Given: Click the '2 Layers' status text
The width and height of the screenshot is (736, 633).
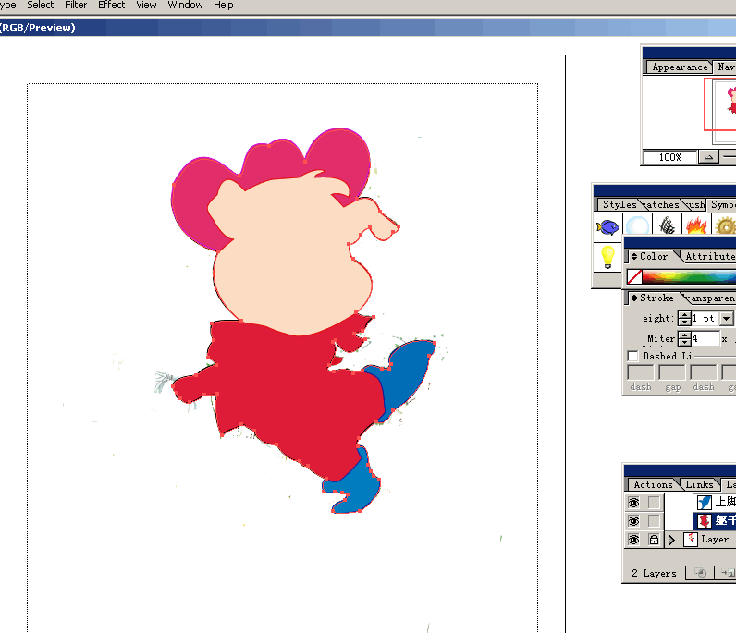Looking at the screenshot, I should (x=654, y=574).
